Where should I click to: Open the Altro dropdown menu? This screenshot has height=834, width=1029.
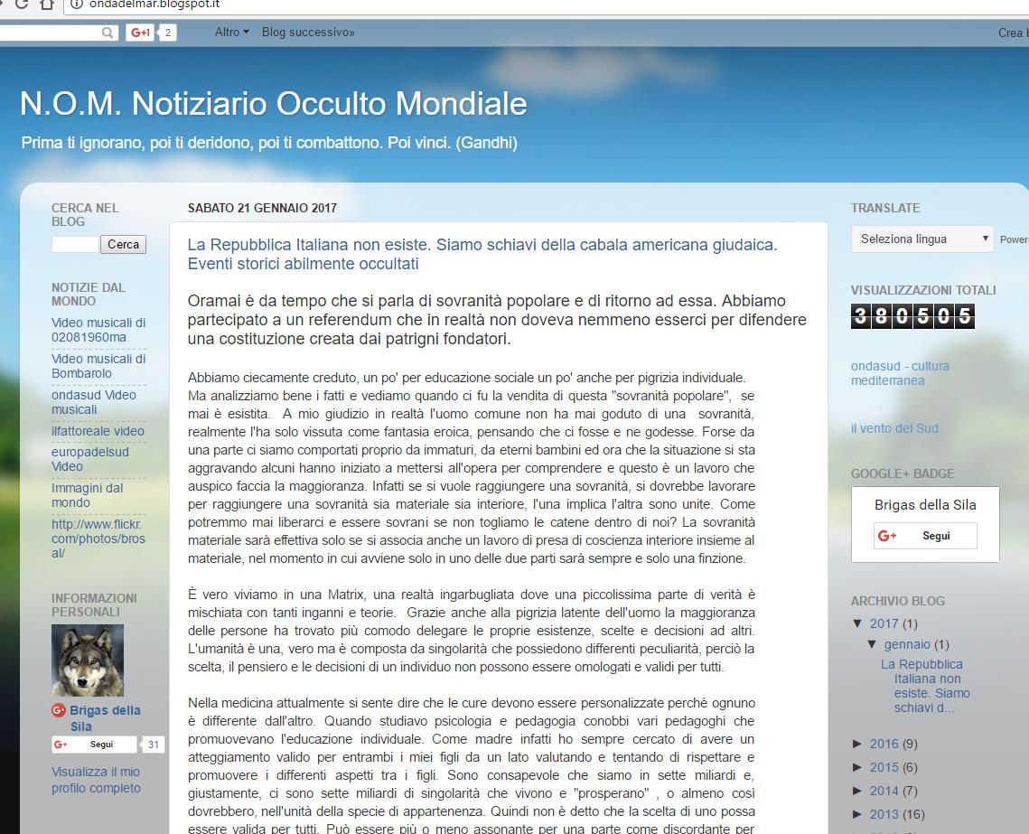pos(231,33)
